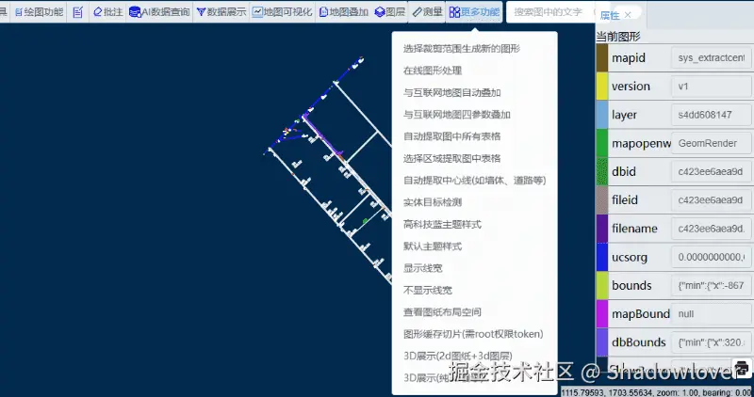This screenshot has width=754, height=397.
Task: Choose 选择裁剪范围生成新的图形
Action: point(462,49)
